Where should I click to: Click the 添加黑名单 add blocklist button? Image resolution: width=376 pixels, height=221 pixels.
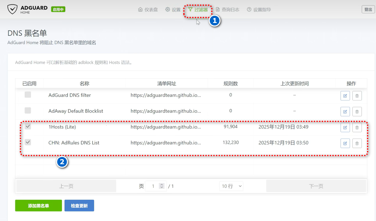click(x=39, y=206)
